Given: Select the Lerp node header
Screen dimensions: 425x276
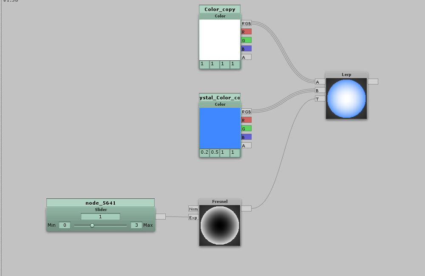Looking at the screenshot, I should (x=346, y=75).
